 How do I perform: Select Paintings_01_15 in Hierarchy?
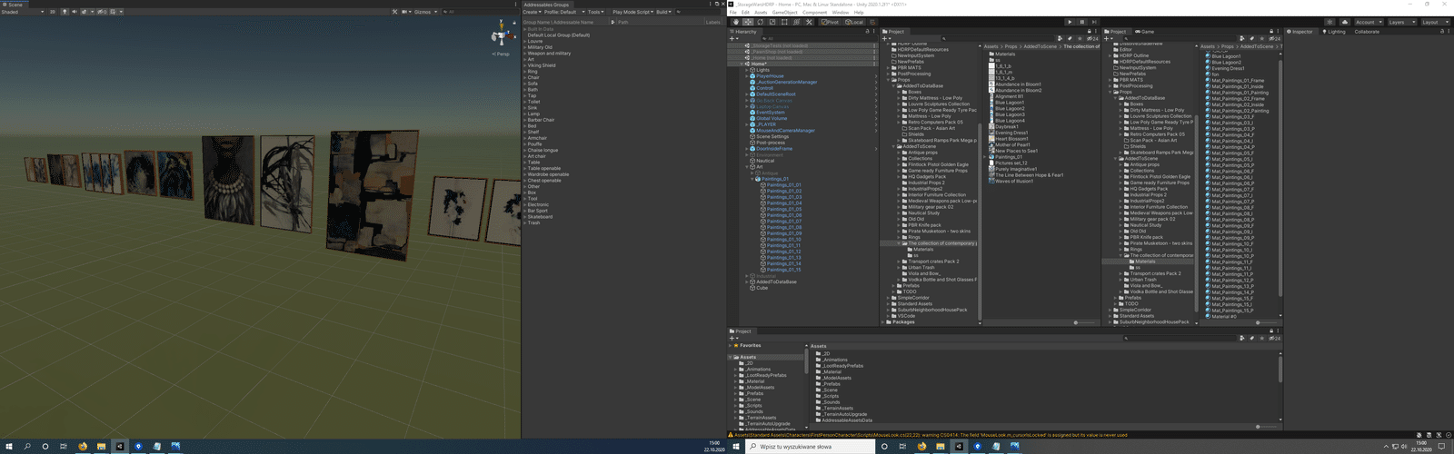tap(783, 270)
